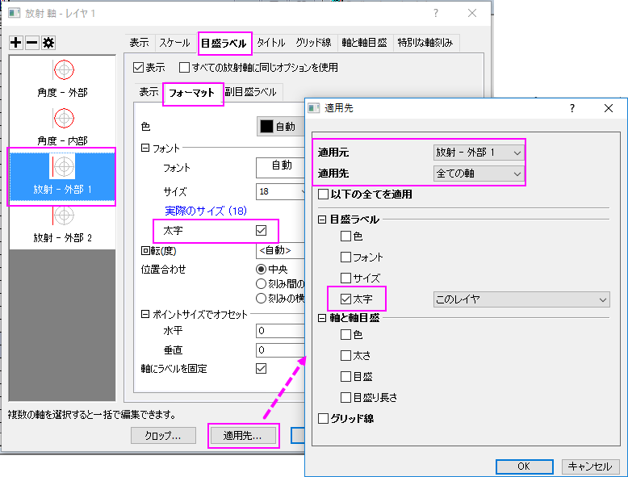Open 適用元 dropdown showing 放射 - 外部 1

(x=479, y=153)
